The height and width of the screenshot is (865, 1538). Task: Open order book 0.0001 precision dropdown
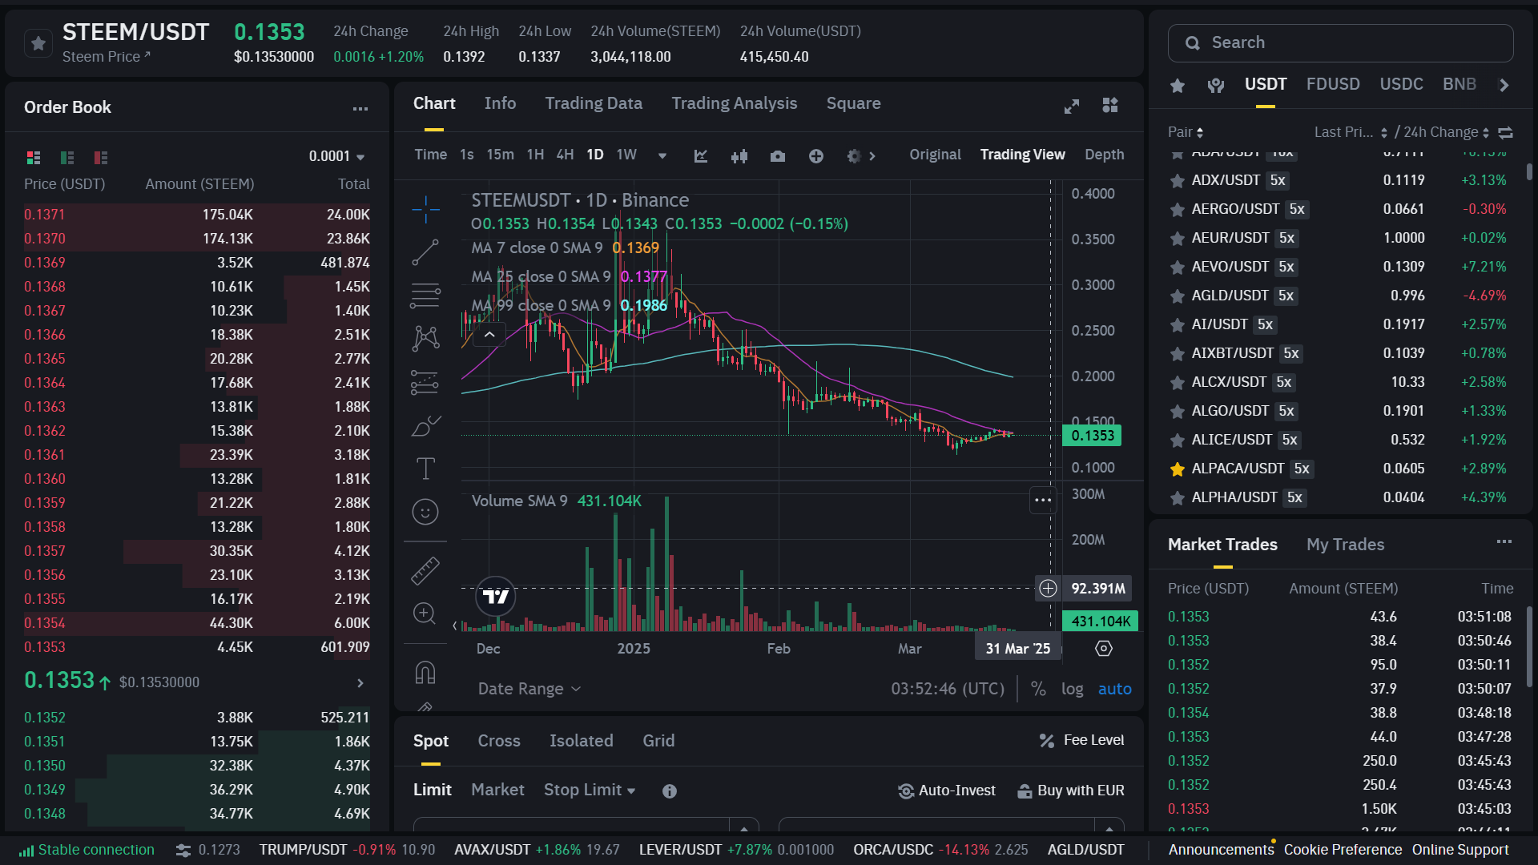pyautogui.click(x=337, y=156)
